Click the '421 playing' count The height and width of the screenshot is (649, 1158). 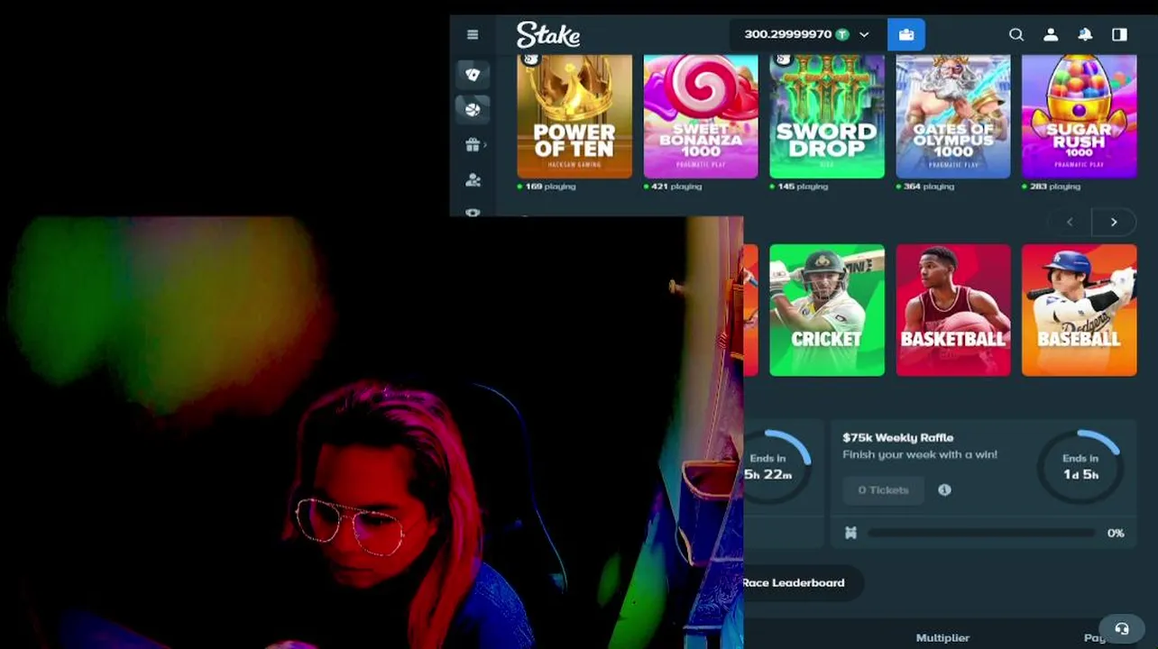[676, 187]
